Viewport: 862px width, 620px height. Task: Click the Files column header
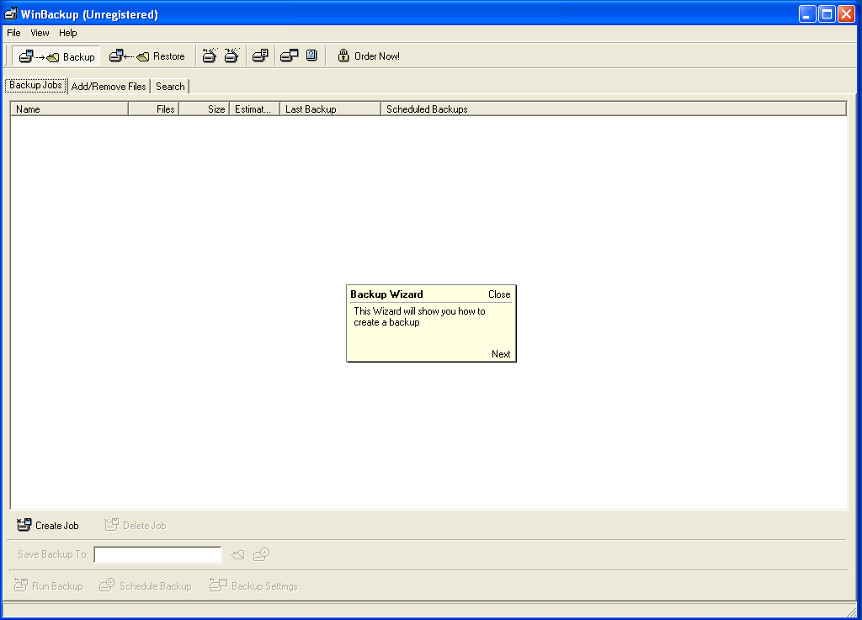tap(153, 109)
